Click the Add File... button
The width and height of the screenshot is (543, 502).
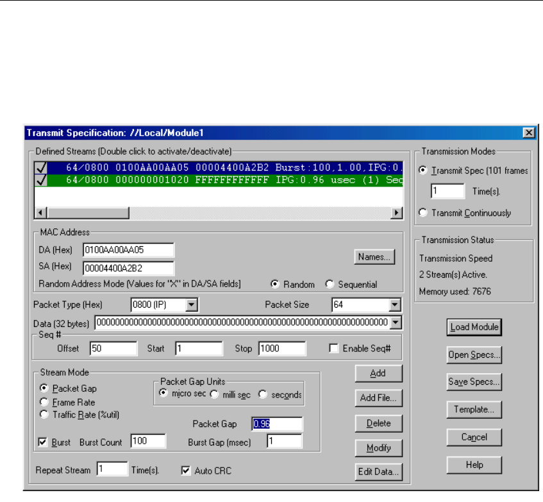[378, 398]
